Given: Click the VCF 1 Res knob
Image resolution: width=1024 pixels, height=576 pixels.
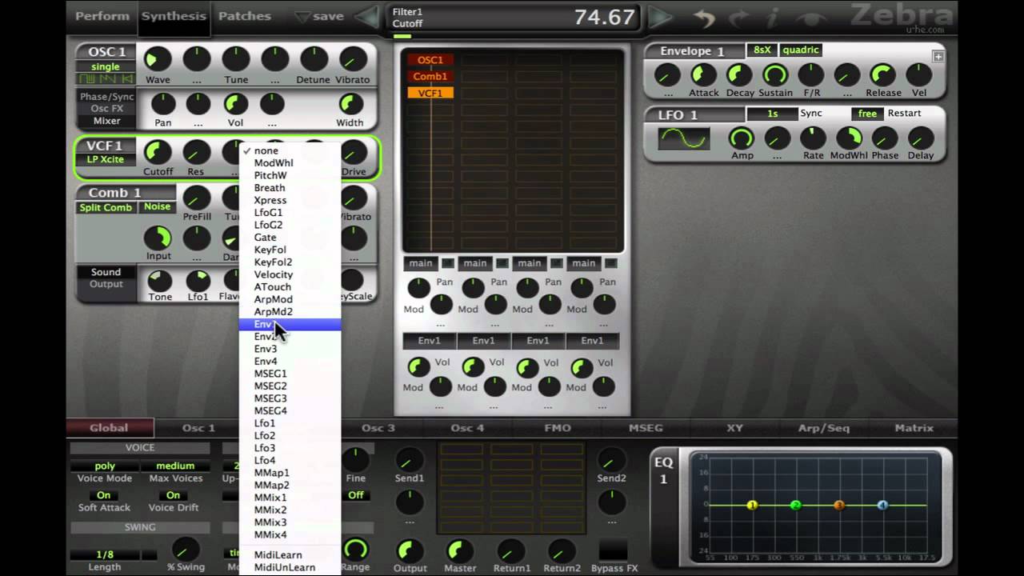Looking at the screenshot, I should click(x=196, y=152).
